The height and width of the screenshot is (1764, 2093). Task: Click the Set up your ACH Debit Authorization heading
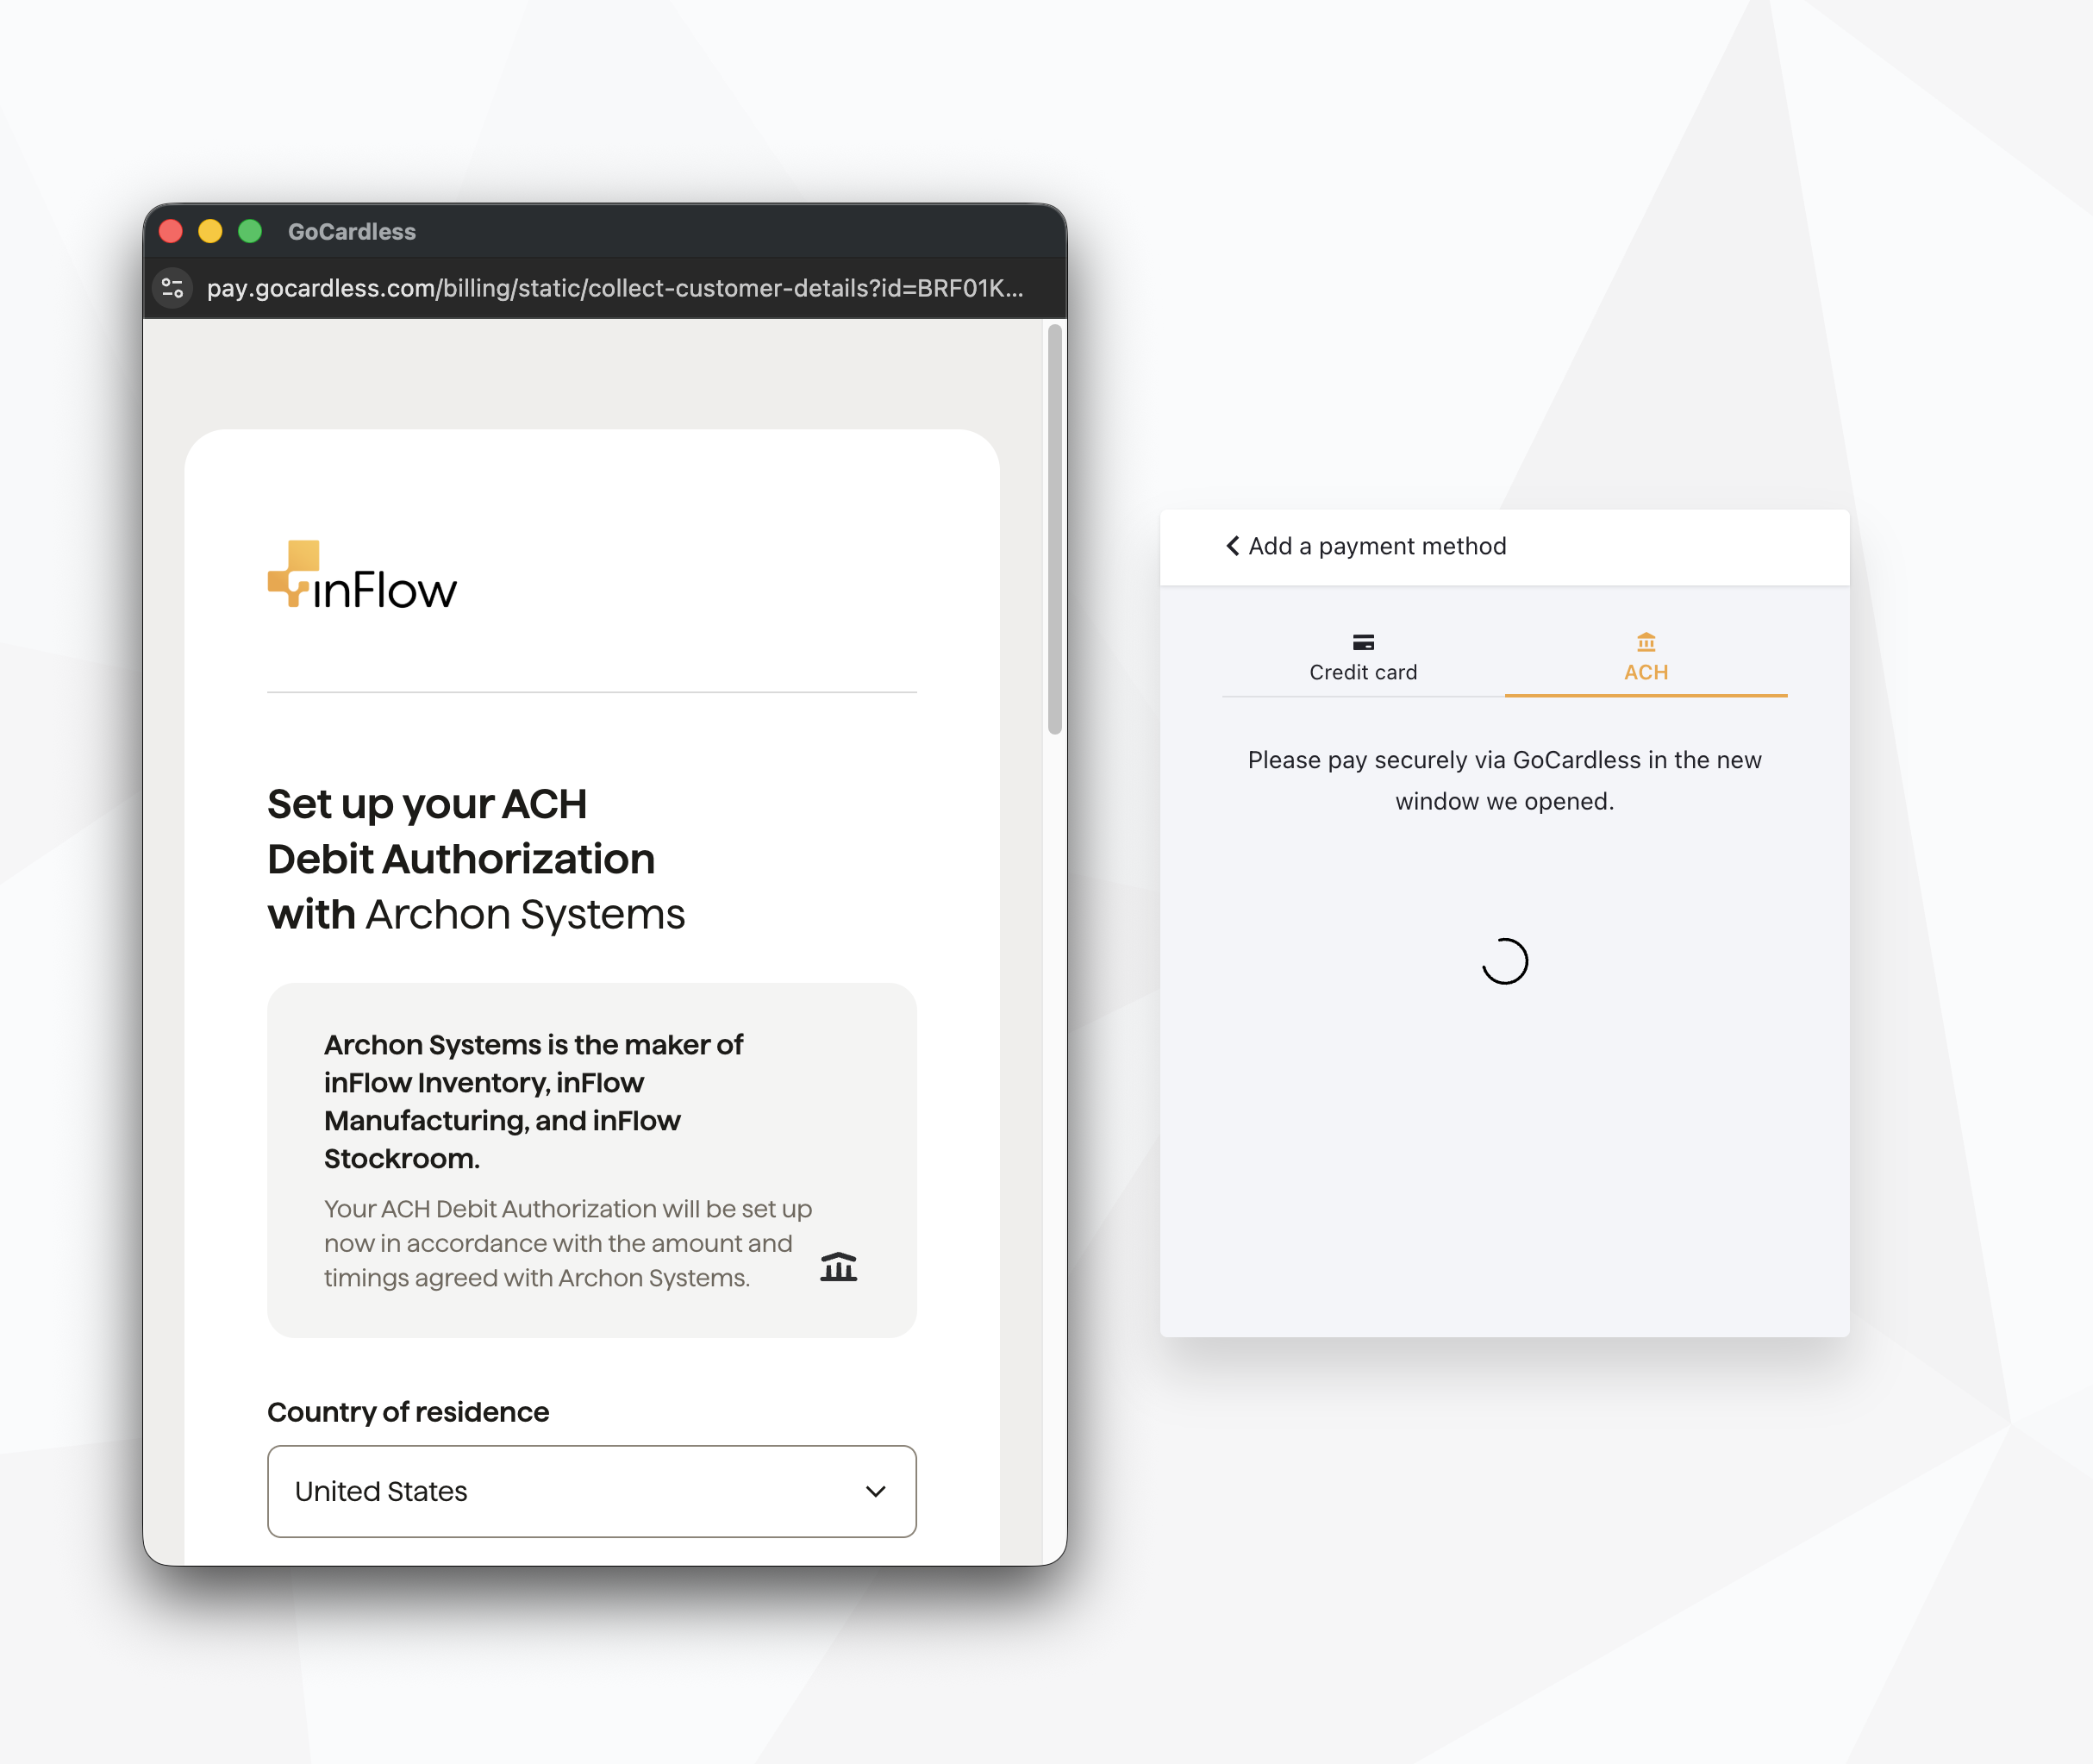click(476, 859)
